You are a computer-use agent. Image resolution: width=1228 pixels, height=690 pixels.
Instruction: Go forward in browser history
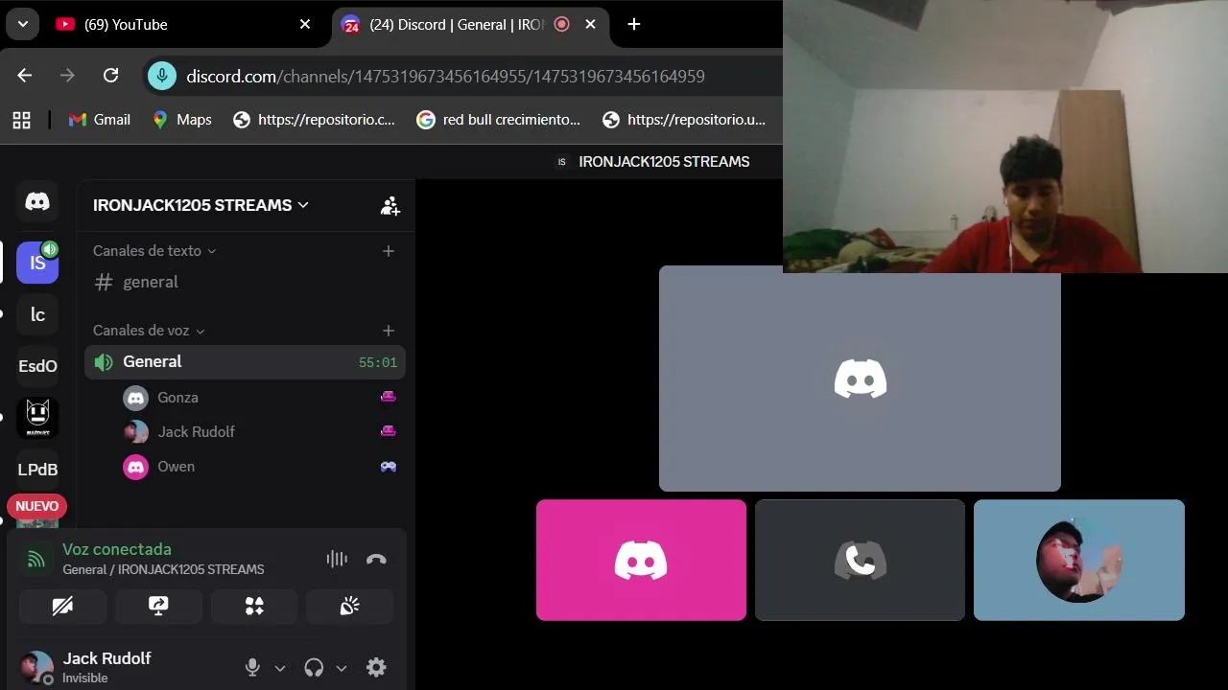click(x=67, y=76)
